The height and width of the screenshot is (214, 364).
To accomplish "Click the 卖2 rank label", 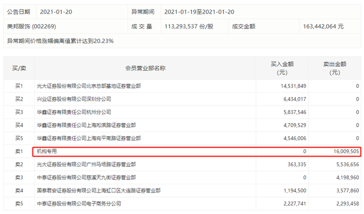I will click(19, 165).
